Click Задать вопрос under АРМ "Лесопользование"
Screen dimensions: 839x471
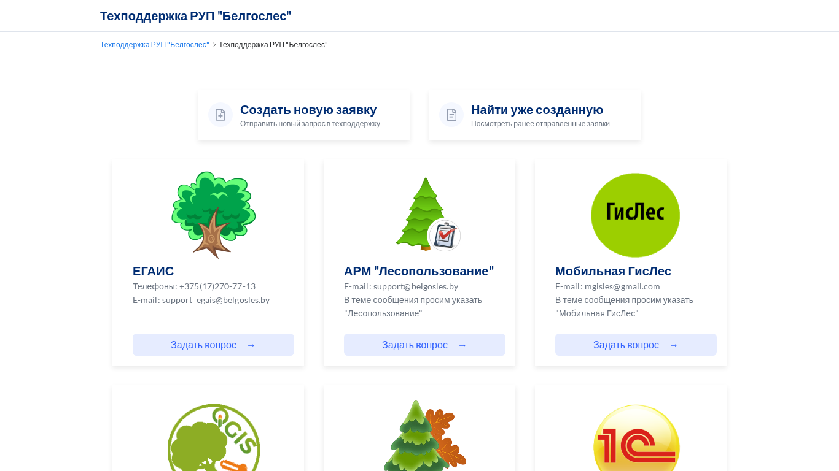click(x=424, y=345)
